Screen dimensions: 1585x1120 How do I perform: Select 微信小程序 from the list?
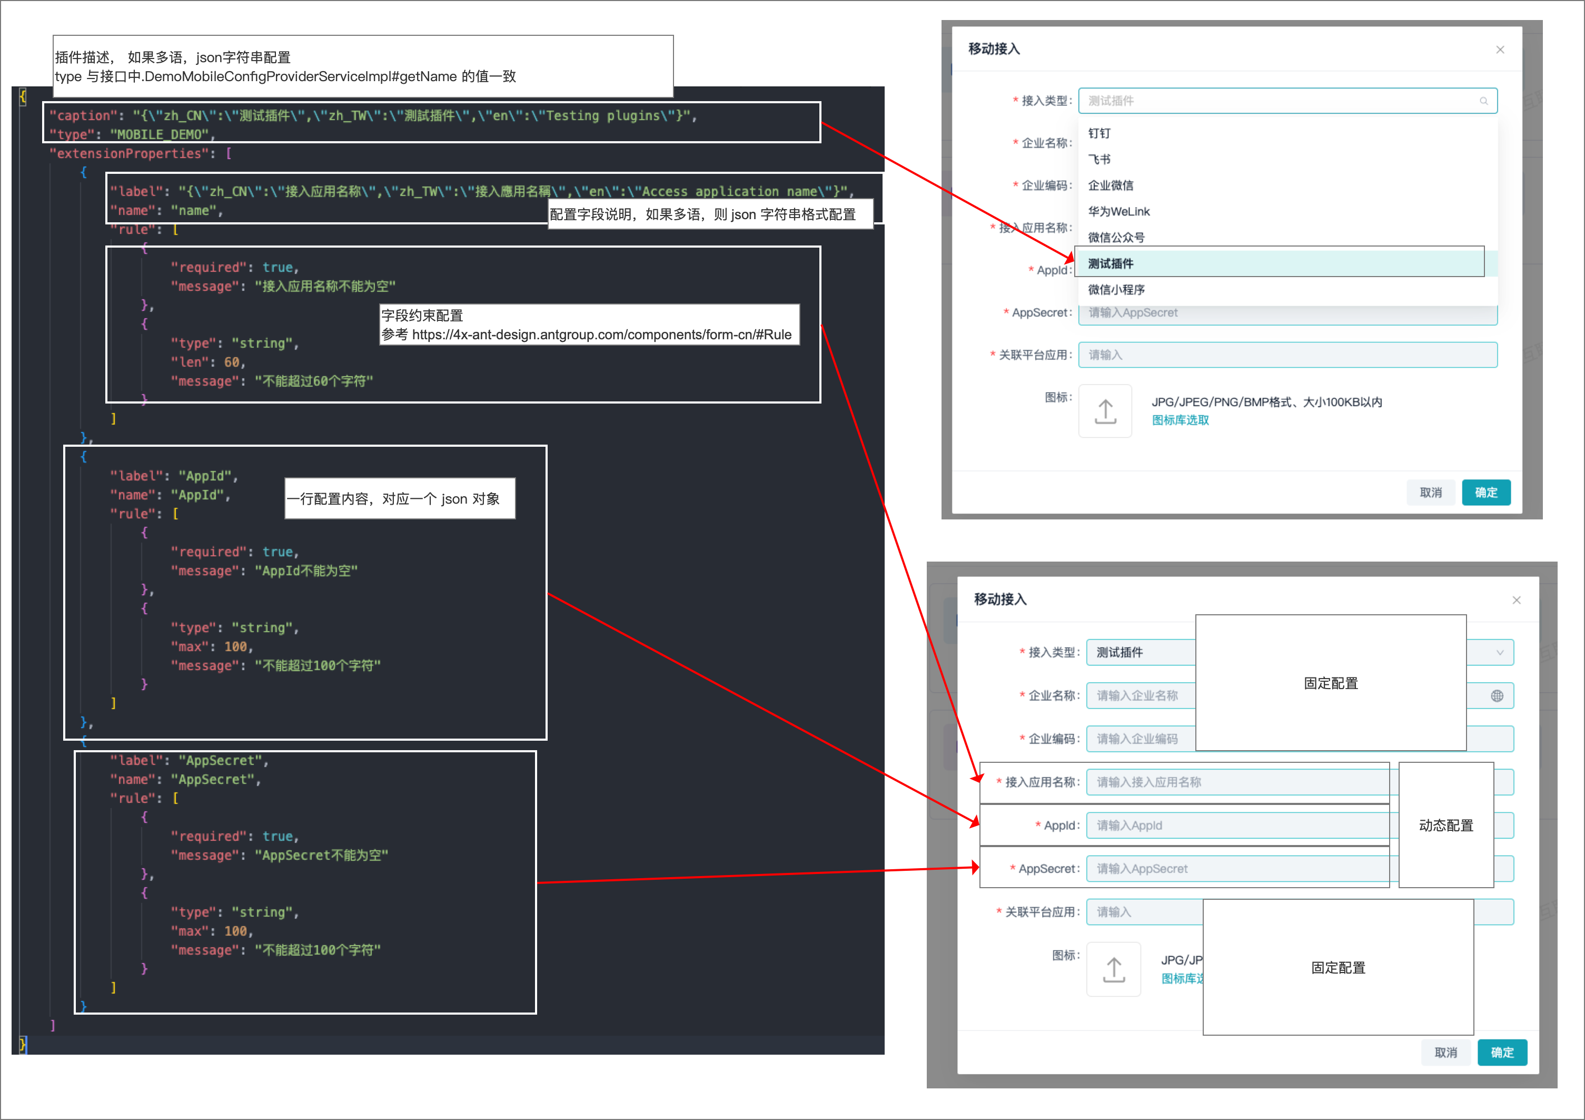pos(1116,290)
